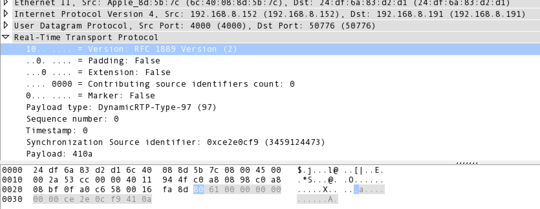Expand Internet Protocol Version 4 details
Image resolution: width=540 pixels, height=209 pixels.
coord(5,14)
